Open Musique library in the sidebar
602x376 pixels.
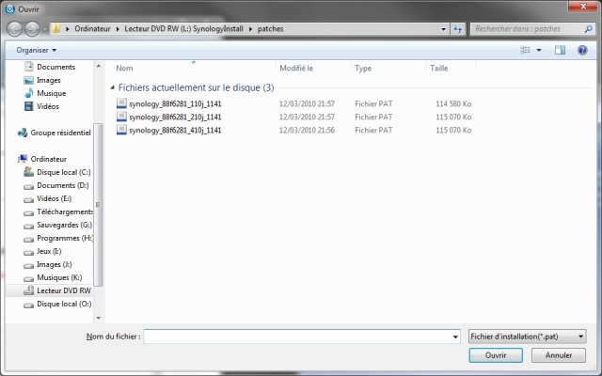[52, 93]
